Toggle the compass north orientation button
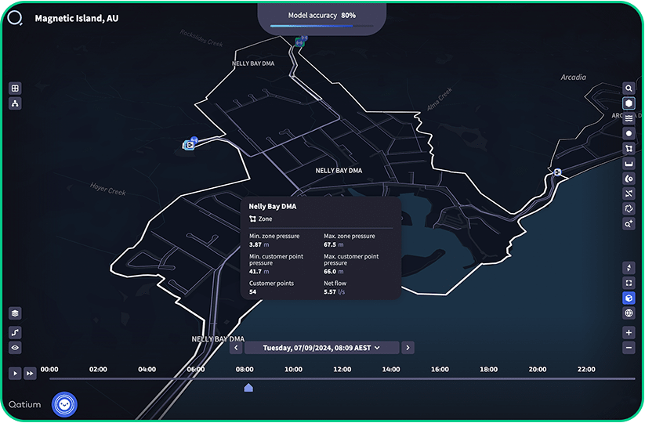 pos(629,268)
